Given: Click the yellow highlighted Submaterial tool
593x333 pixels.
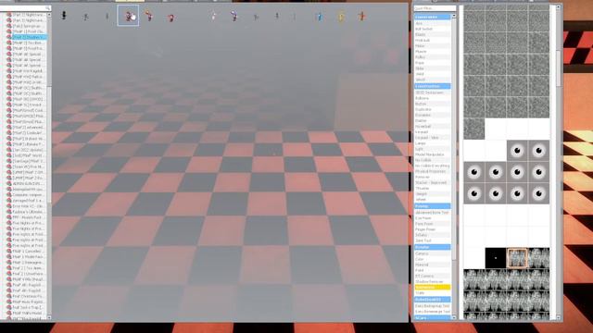Looking at the screenshot, I should [433, 288].
